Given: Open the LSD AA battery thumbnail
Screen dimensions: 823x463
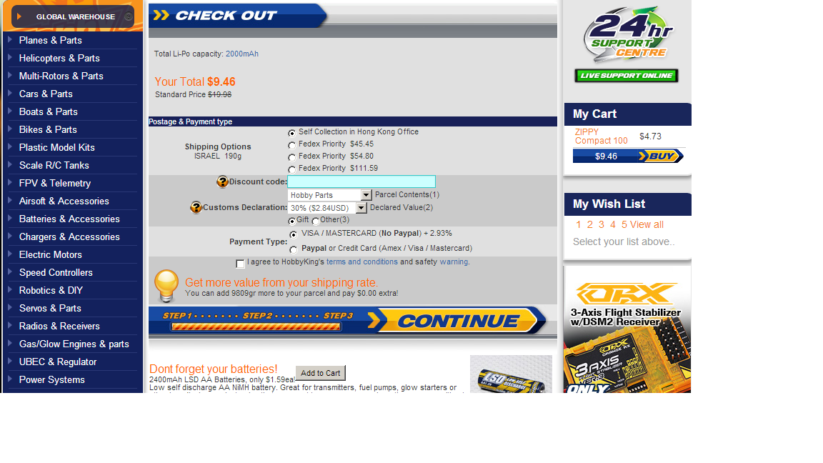Looking at the screenshot, I should 511,374.
